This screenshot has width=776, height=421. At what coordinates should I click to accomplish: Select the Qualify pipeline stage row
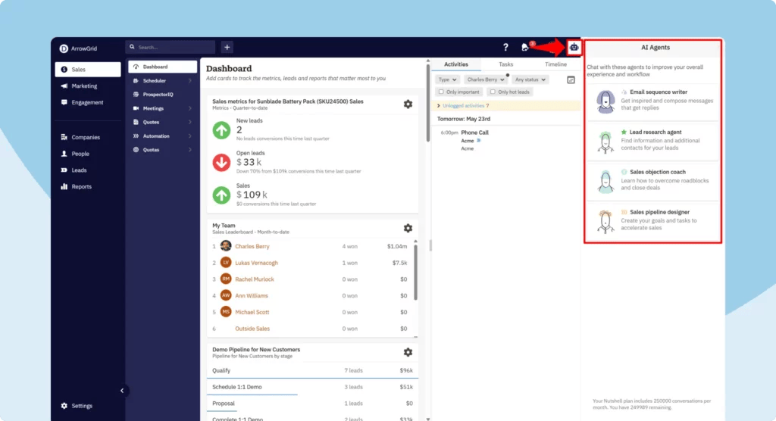pos(312,370)
